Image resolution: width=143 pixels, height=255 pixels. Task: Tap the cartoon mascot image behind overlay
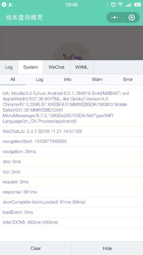(71, 51)
